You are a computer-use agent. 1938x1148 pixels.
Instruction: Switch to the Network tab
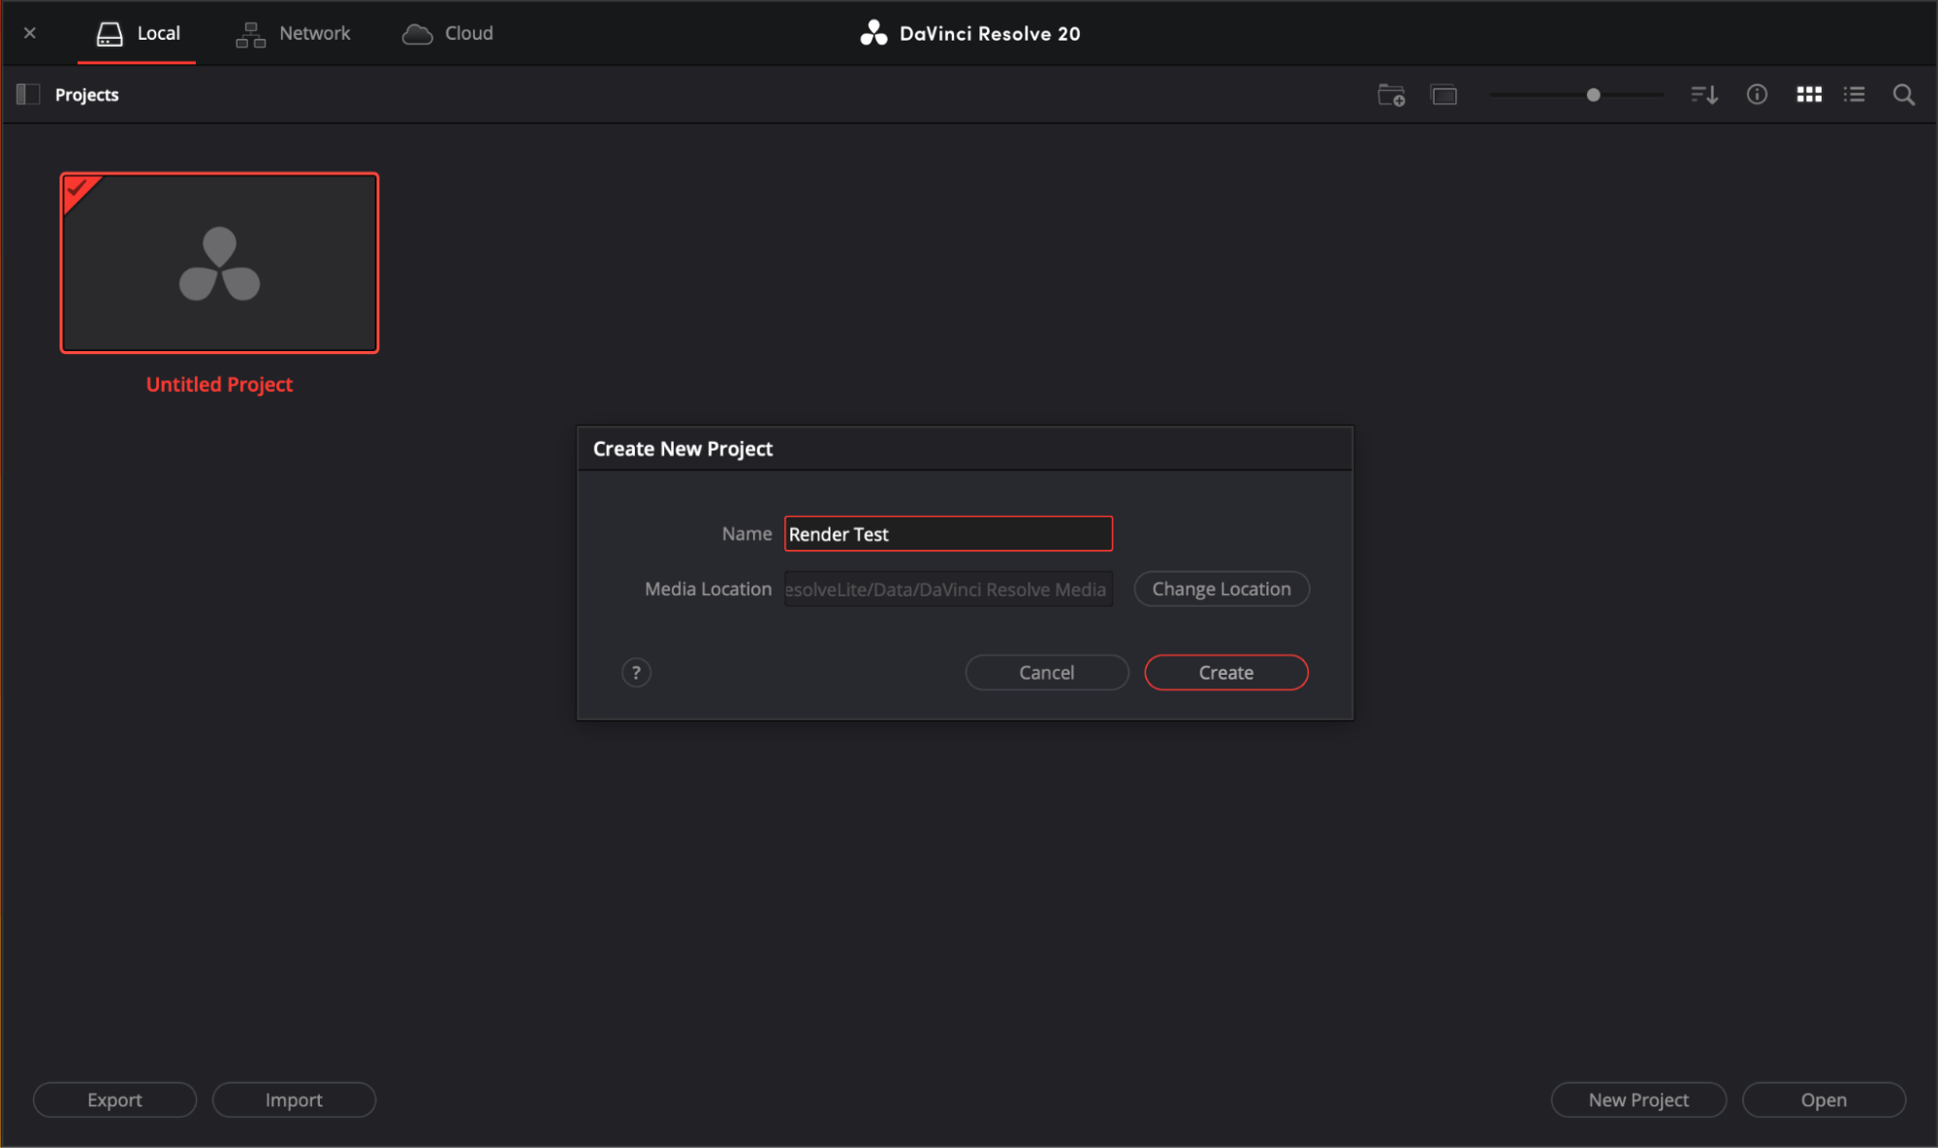point(293,33)
